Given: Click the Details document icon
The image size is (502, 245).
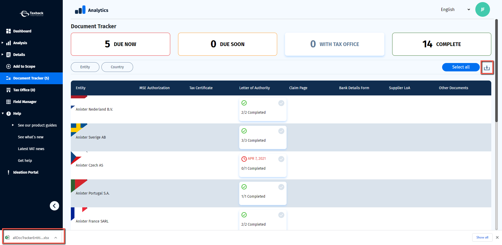Looking at the screenshot, I should (x=9, y=55).
